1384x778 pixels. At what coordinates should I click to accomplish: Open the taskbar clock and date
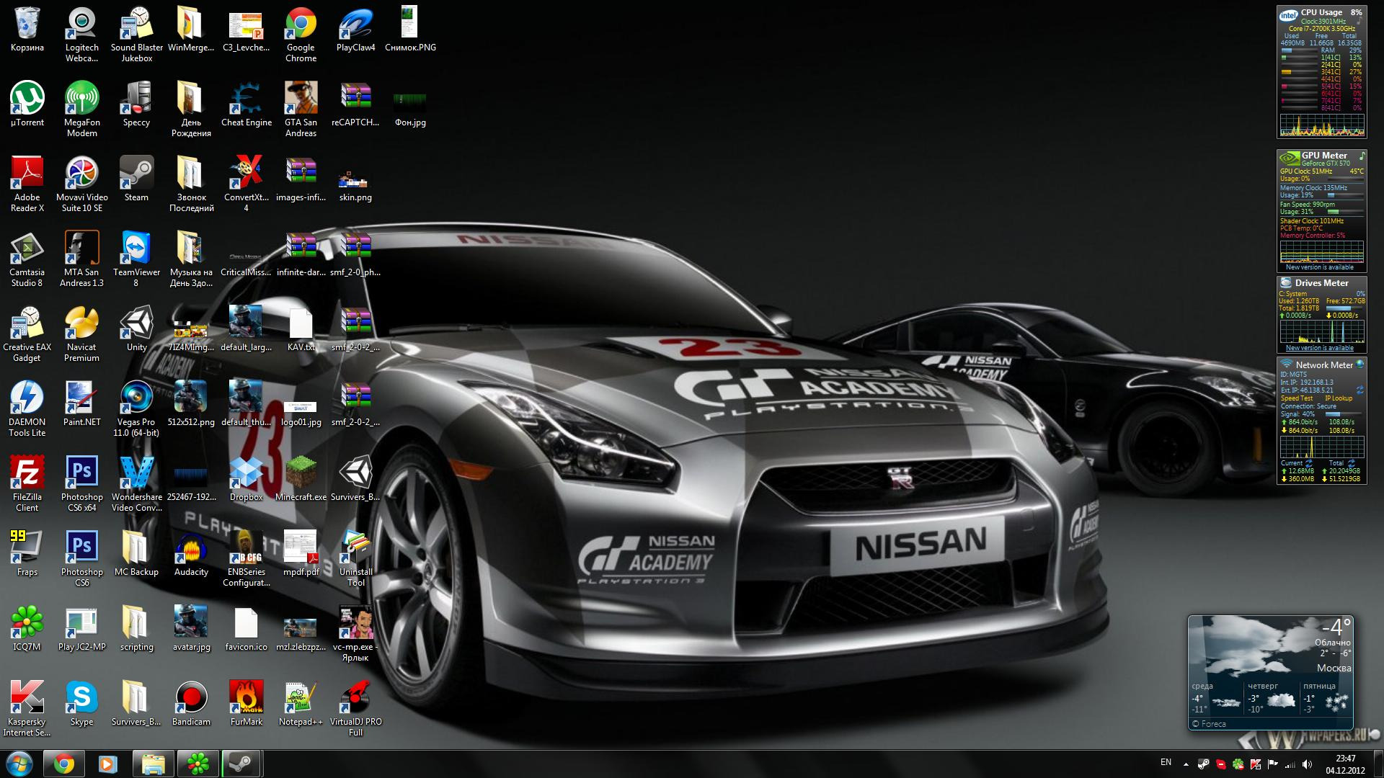[1345, 764]
